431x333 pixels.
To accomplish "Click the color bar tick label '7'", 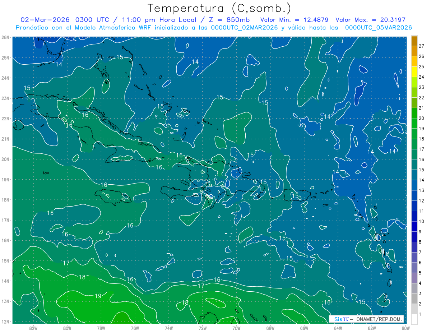I will point(420,252).
